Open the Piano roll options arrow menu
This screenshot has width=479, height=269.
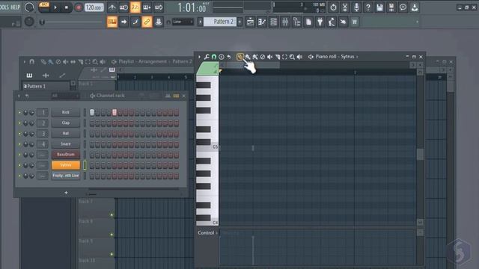[x=200, y=57]
